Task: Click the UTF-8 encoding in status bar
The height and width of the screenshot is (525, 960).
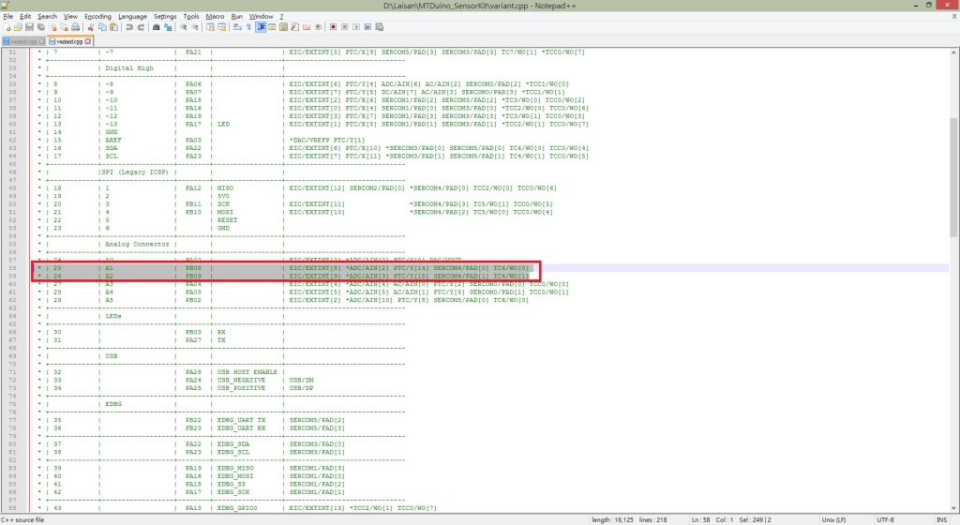Action: 885,519
